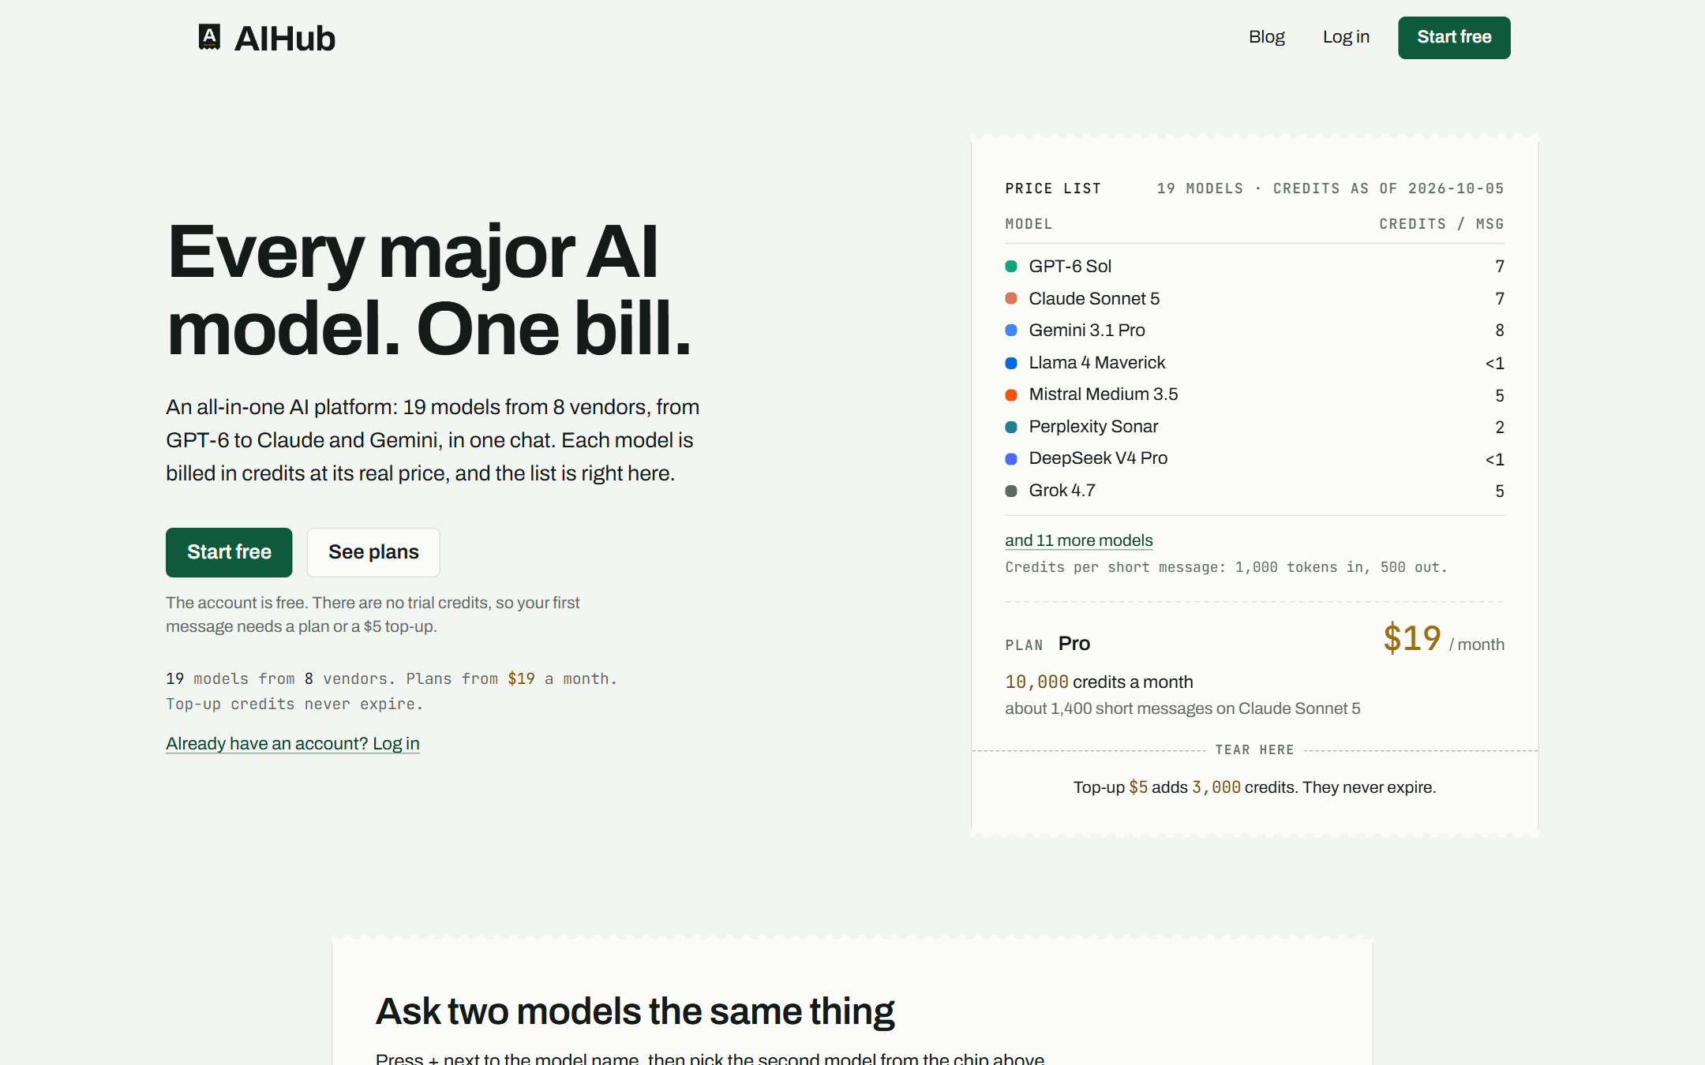Select the Mistral Medium 3.5 model name
Image resolution: width=1705 pixels, height=1065 pixels.
point(1103,394)
